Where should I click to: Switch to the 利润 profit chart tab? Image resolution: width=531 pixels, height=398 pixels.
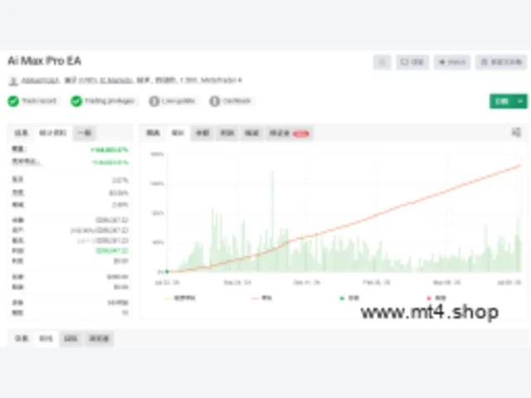tap(227, 133)
